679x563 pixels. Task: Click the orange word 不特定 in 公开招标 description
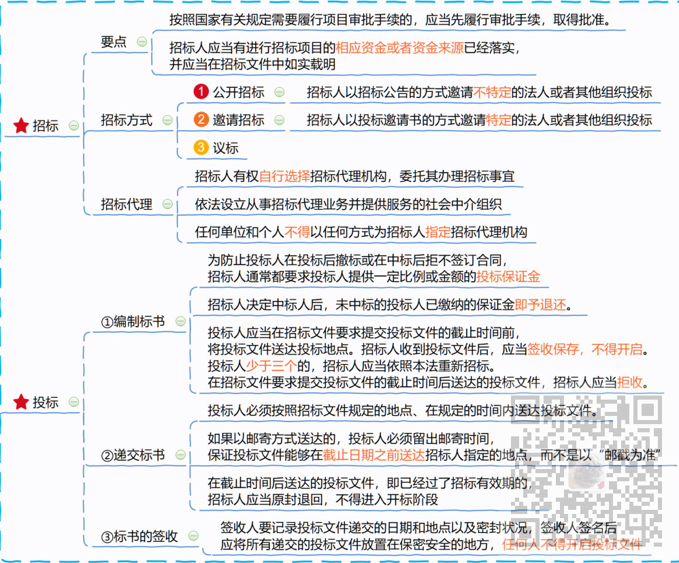click(492, 93)
